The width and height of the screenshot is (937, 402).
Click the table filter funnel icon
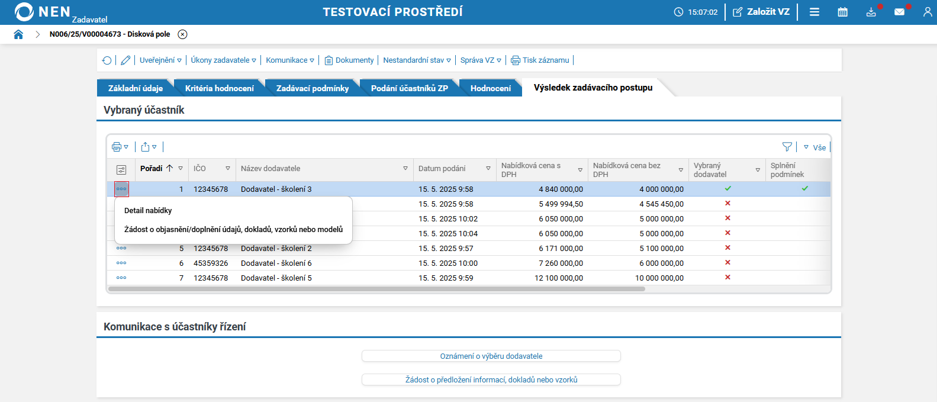click(787, 147)
